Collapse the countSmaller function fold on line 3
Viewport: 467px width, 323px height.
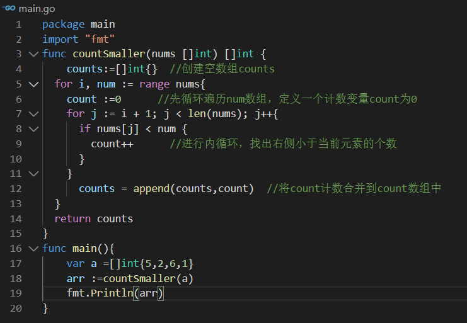pyautogui.click(x=33, y=54)
